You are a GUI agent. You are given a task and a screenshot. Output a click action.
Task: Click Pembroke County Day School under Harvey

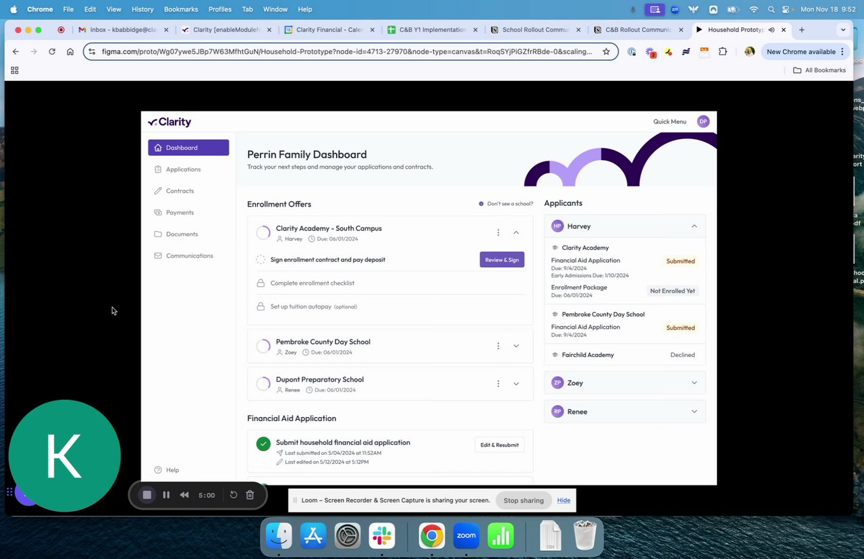[x=603, y=315]
